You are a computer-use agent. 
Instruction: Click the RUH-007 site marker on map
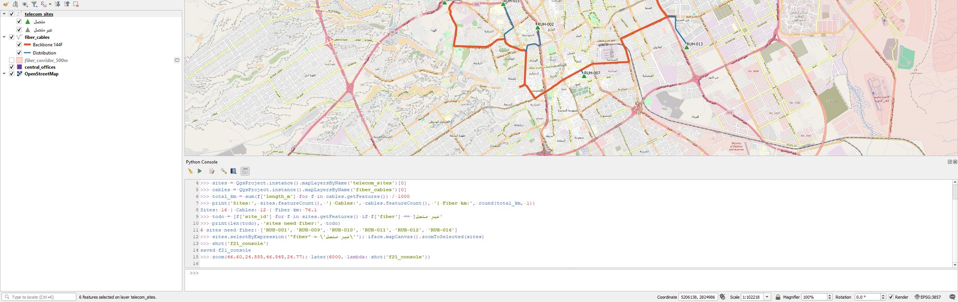point(584,76)
